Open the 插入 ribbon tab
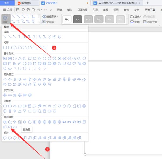The image size is (162, 159). click(70, 10)
